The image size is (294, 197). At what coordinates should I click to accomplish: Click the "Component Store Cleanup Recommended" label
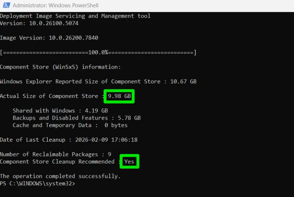pyautogui.click(x=57, y=162)
